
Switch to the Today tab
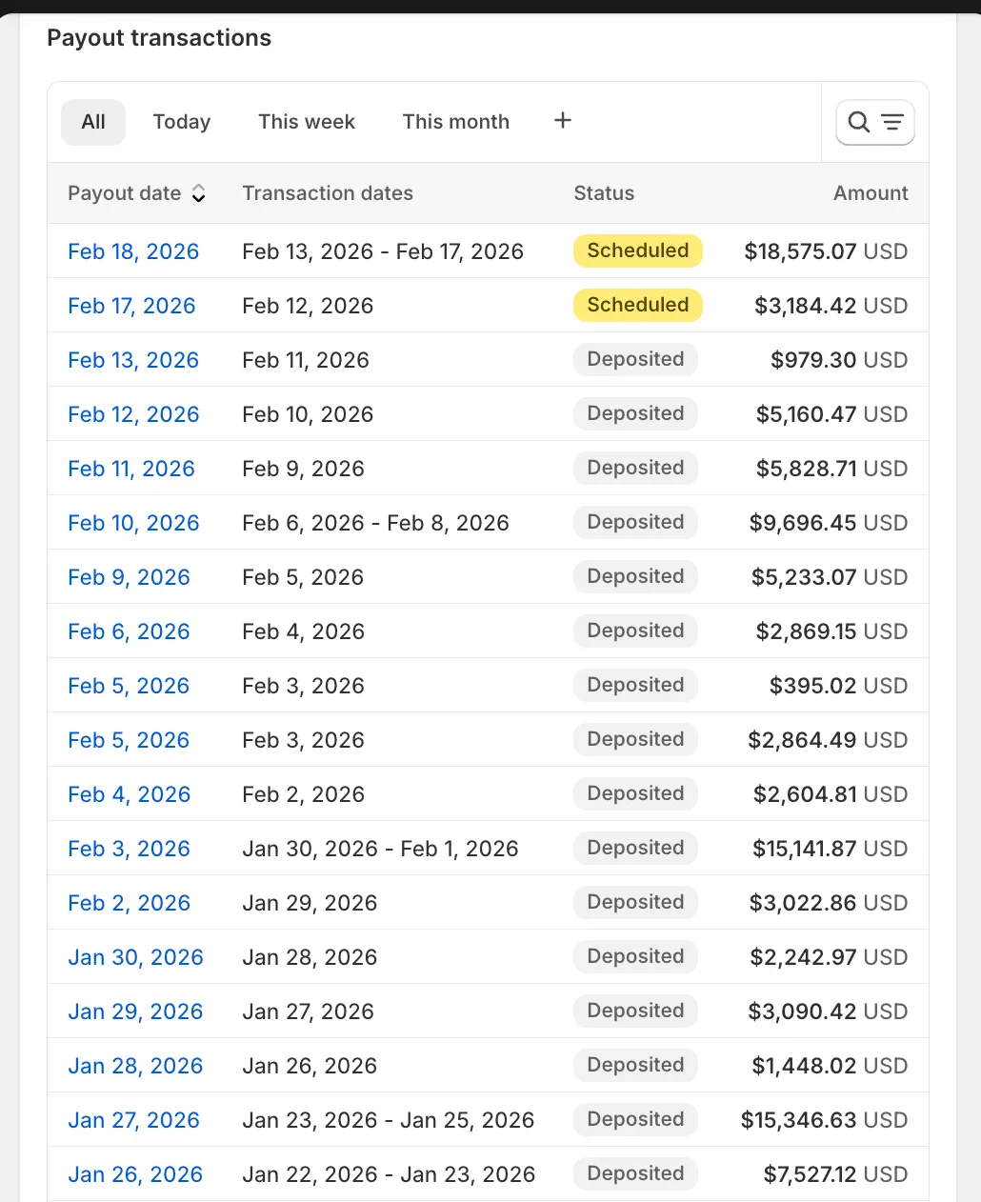click(181, 122)
